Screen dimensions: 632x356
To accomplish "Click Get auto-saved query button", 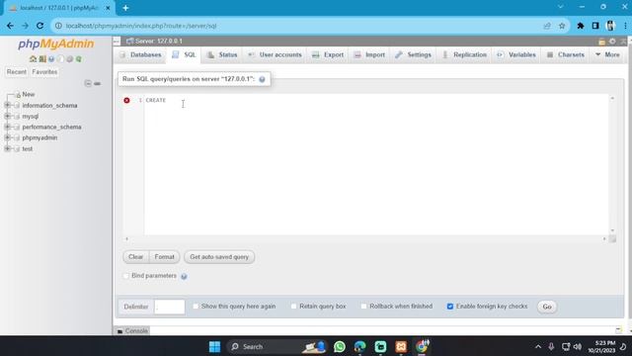I will pyautogui.click(x=219, y=257).
